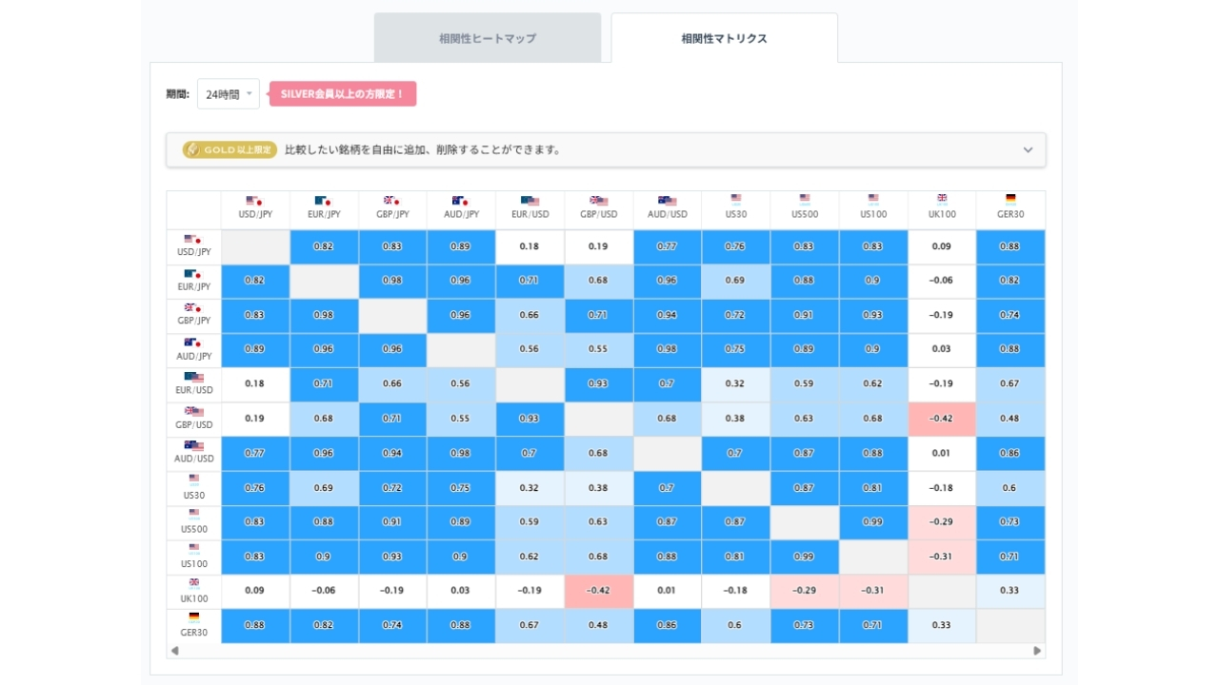The height and width of the screenshot is (685, 1219).
Task: Click the GER30 row header flag icon
Action: [194, 617]
